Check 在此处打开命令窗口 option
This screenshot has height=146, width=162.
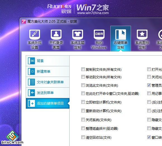click(83, 93)
